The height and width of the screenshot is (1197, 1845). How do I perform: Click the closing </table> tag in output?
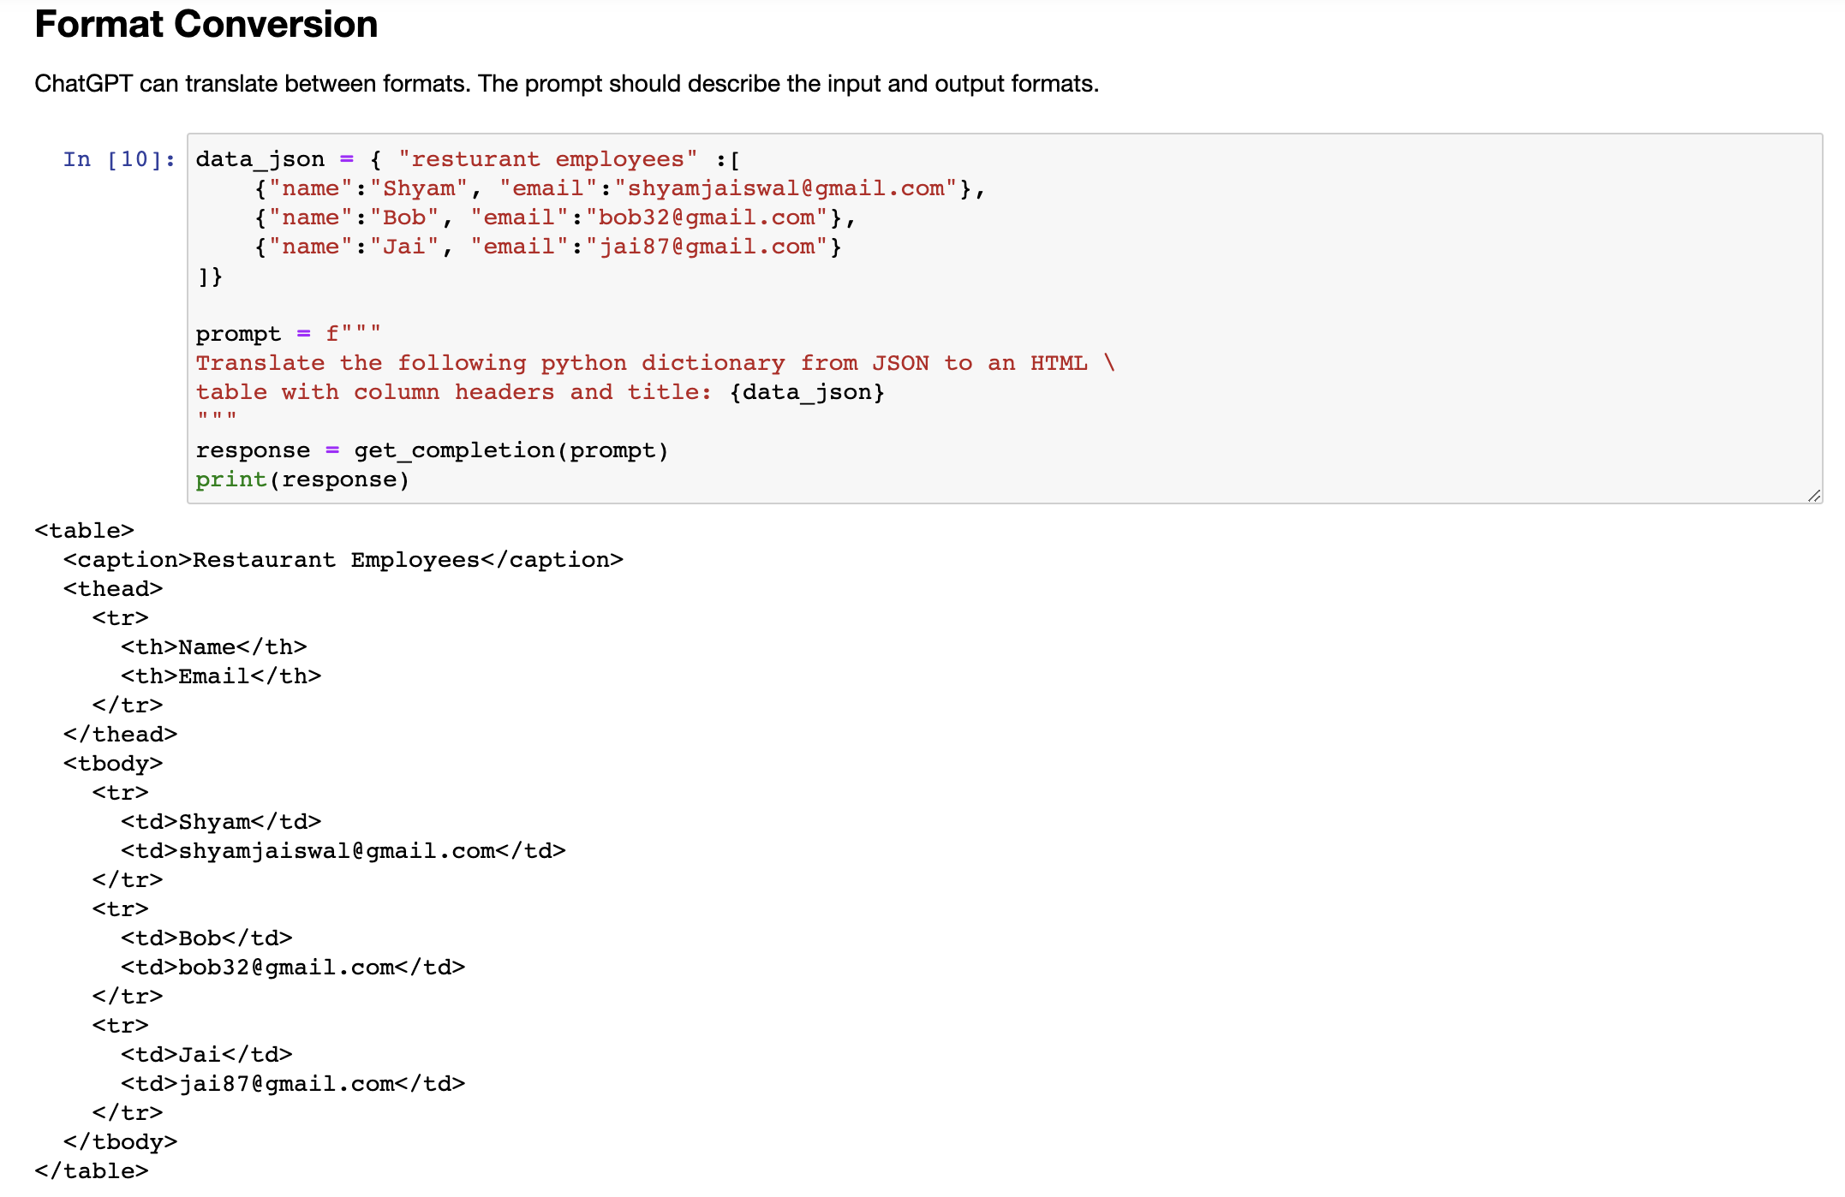pyautogui.click(x=91, y=1171)
